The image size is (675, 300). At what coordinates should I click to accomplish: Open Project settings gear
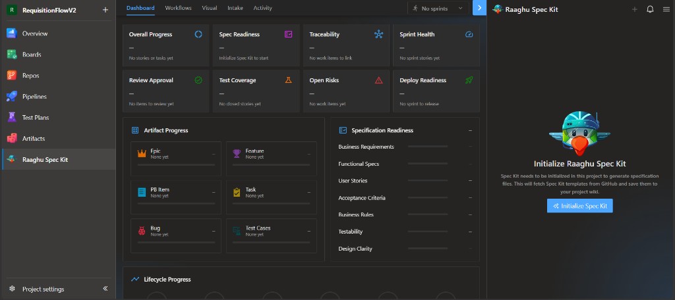(12, 289)
